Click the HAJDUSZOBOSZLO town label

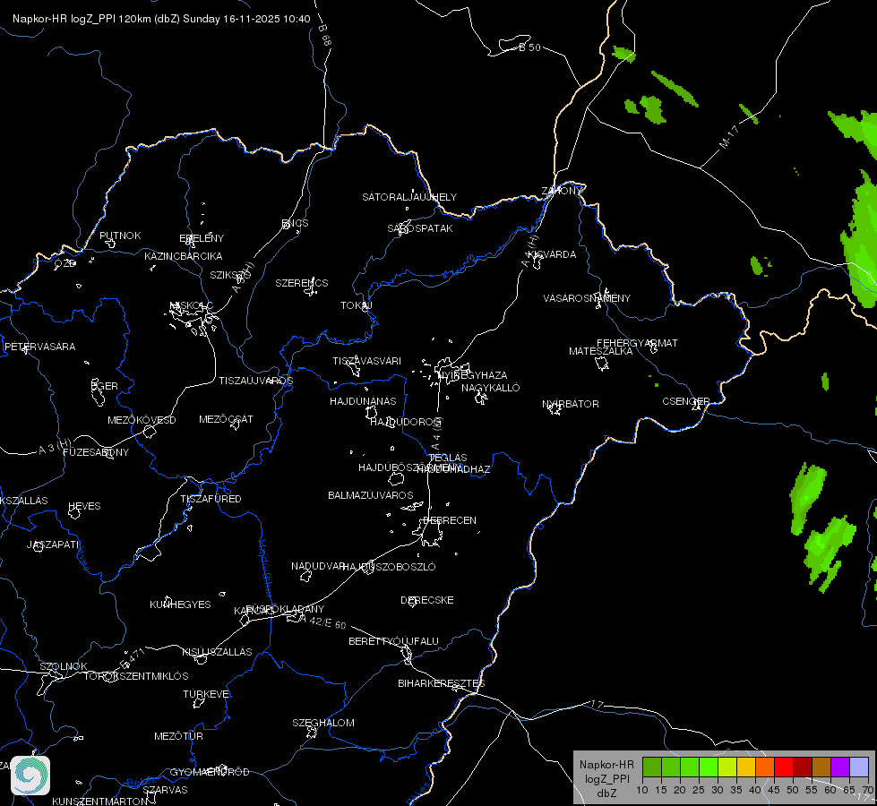(x=390, y=567)
